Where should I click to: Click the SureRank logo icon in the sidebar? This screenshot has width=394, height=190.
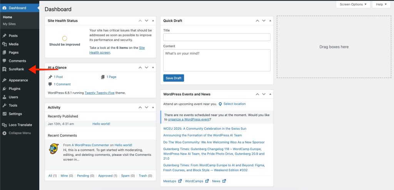click(4, 69)
